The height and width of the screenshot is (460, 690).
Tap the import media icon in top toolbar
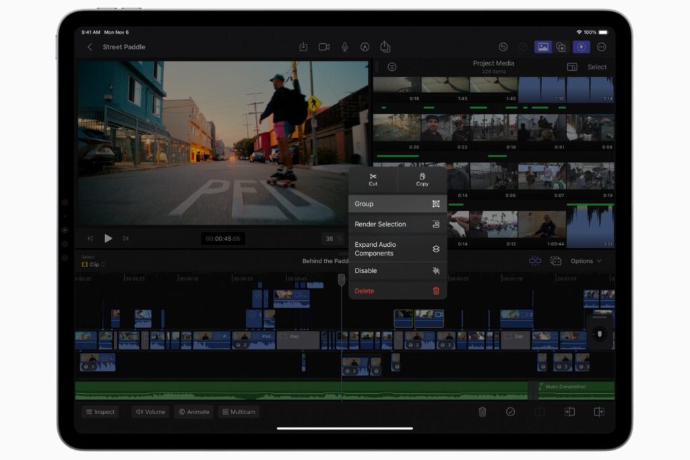click(303, 47)
